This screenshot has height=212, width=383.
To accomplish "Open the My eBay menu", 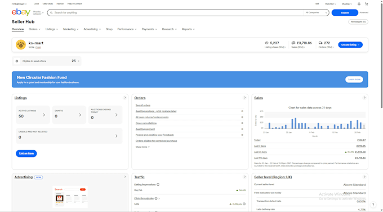I will tap(347, 4).
